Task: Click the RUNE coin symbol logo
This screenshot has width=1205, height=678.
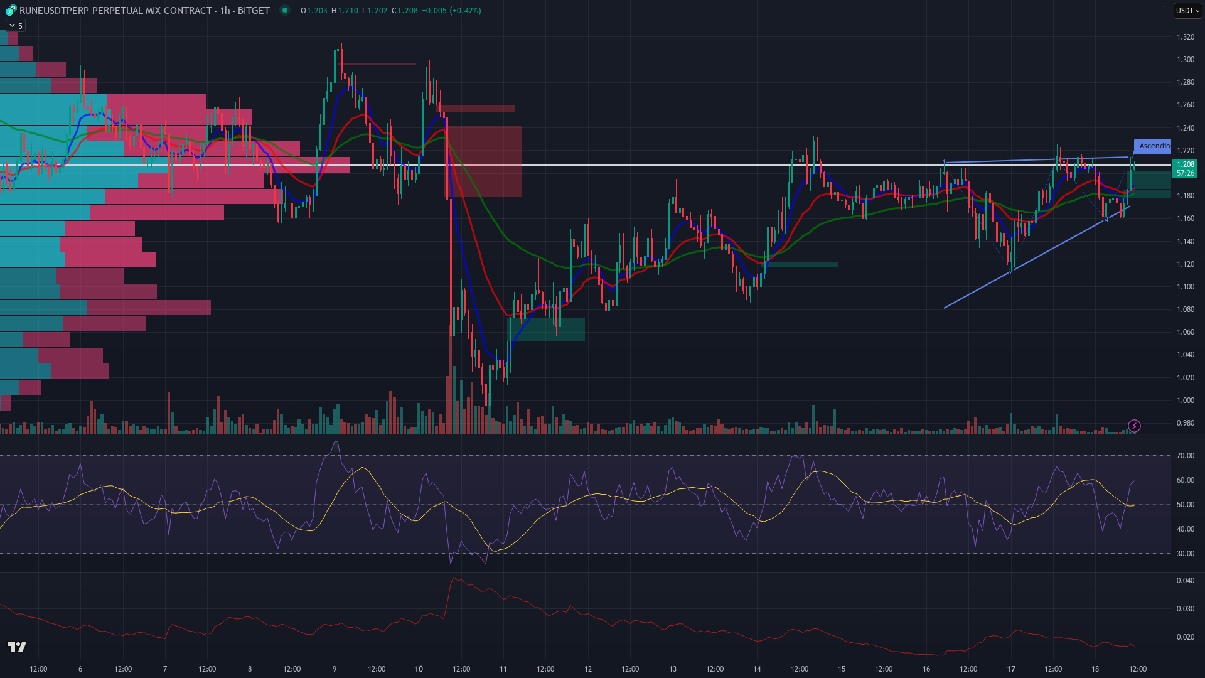Action: click(x=11, y=10)
